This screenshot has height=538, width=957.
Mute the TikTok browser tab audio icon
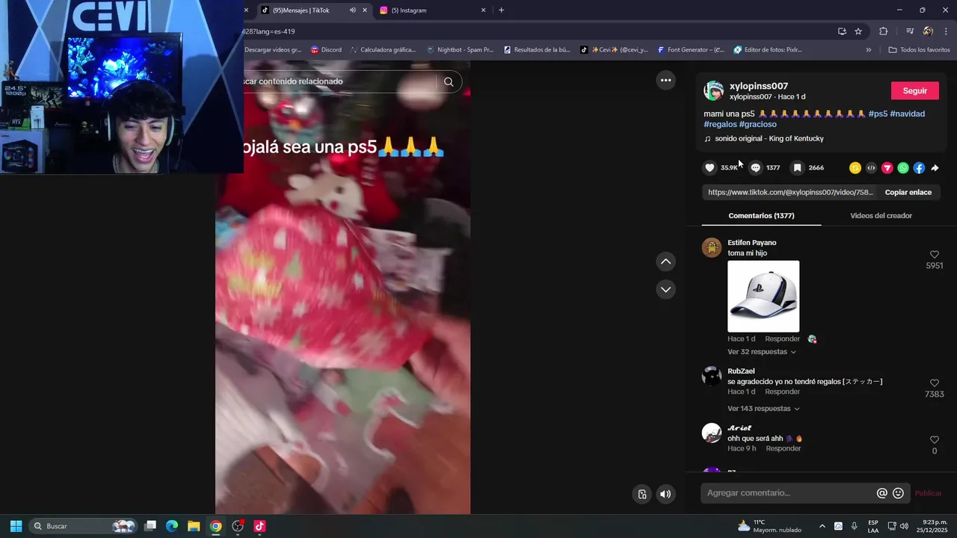[352, 10]
